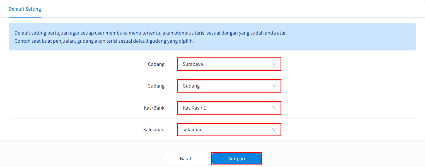Save settings with the Simpan button
The height and width of the screenshot is (167, 425).
tap(236, 159)
